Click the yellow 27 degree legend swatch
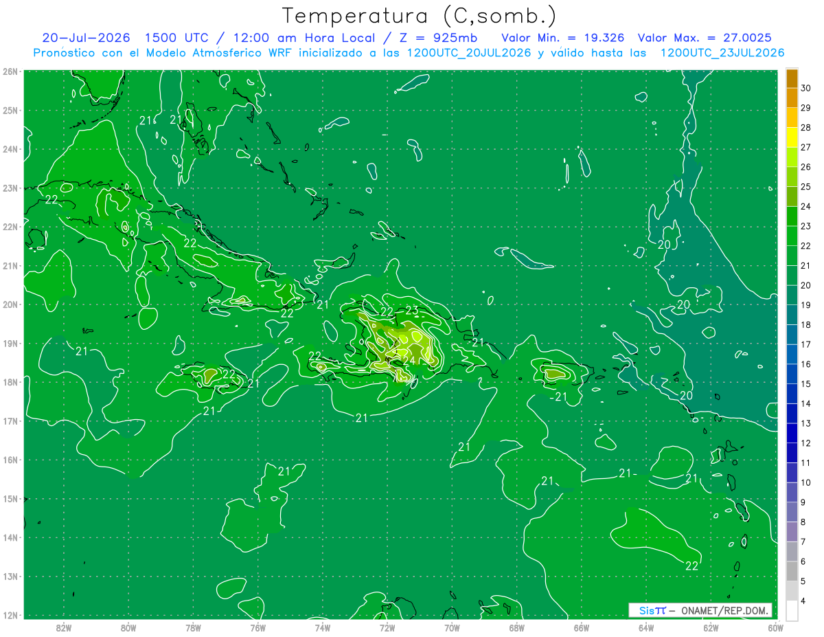The height and width of the screenshot is (637, 824). tap(792, 137)
